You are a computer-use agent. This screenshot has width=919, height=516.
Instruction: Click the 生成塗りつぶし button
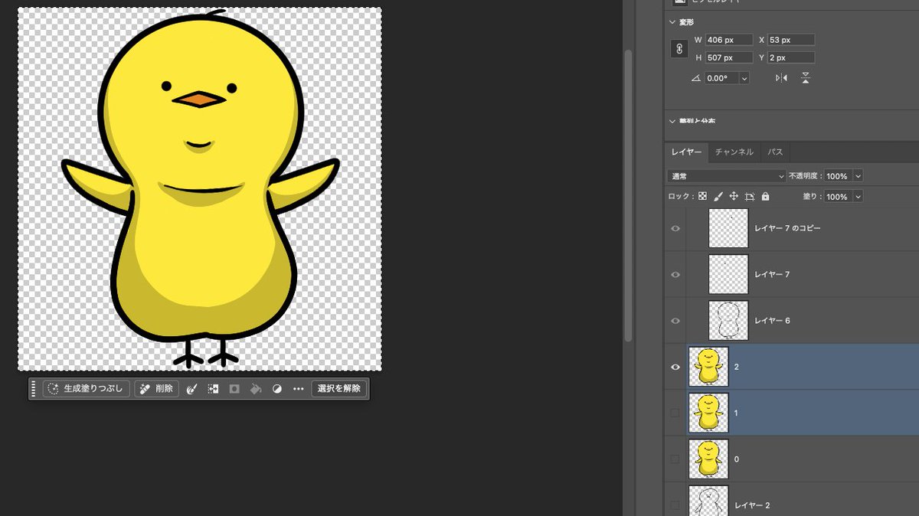coord(87,389)
